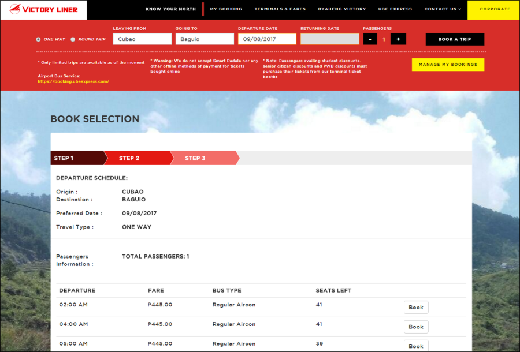Click the Seats Left column header

[x=333, y=290]
